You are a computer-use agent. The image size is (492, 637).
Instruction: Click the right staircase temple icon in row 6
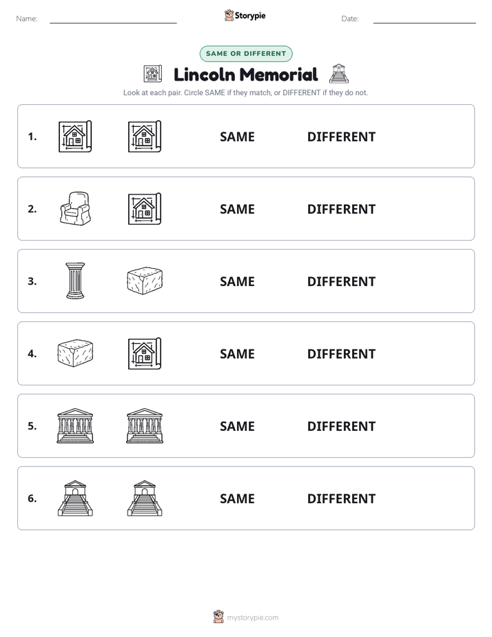pyautogui.click(x=145, y=498)
